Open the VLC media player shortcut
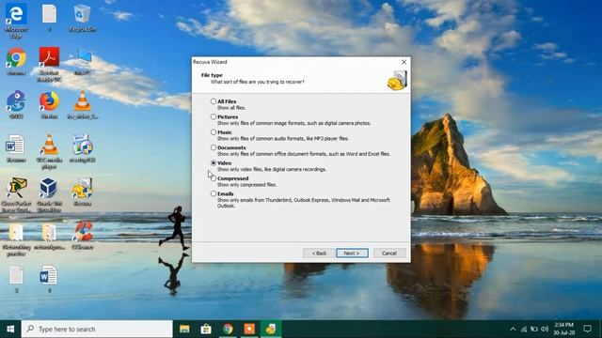This screenshot has height=338, width=602. (x=49, y=151)
